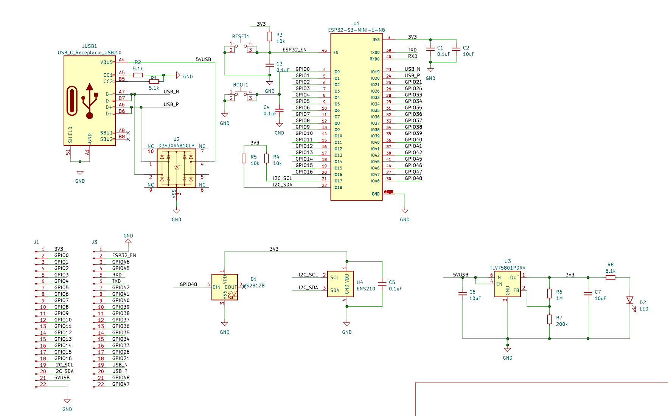Click the 3V3 label above resistors R5 and R4
Image resolution: width=668 pixels, height=416 pixels.
(255, 143)
